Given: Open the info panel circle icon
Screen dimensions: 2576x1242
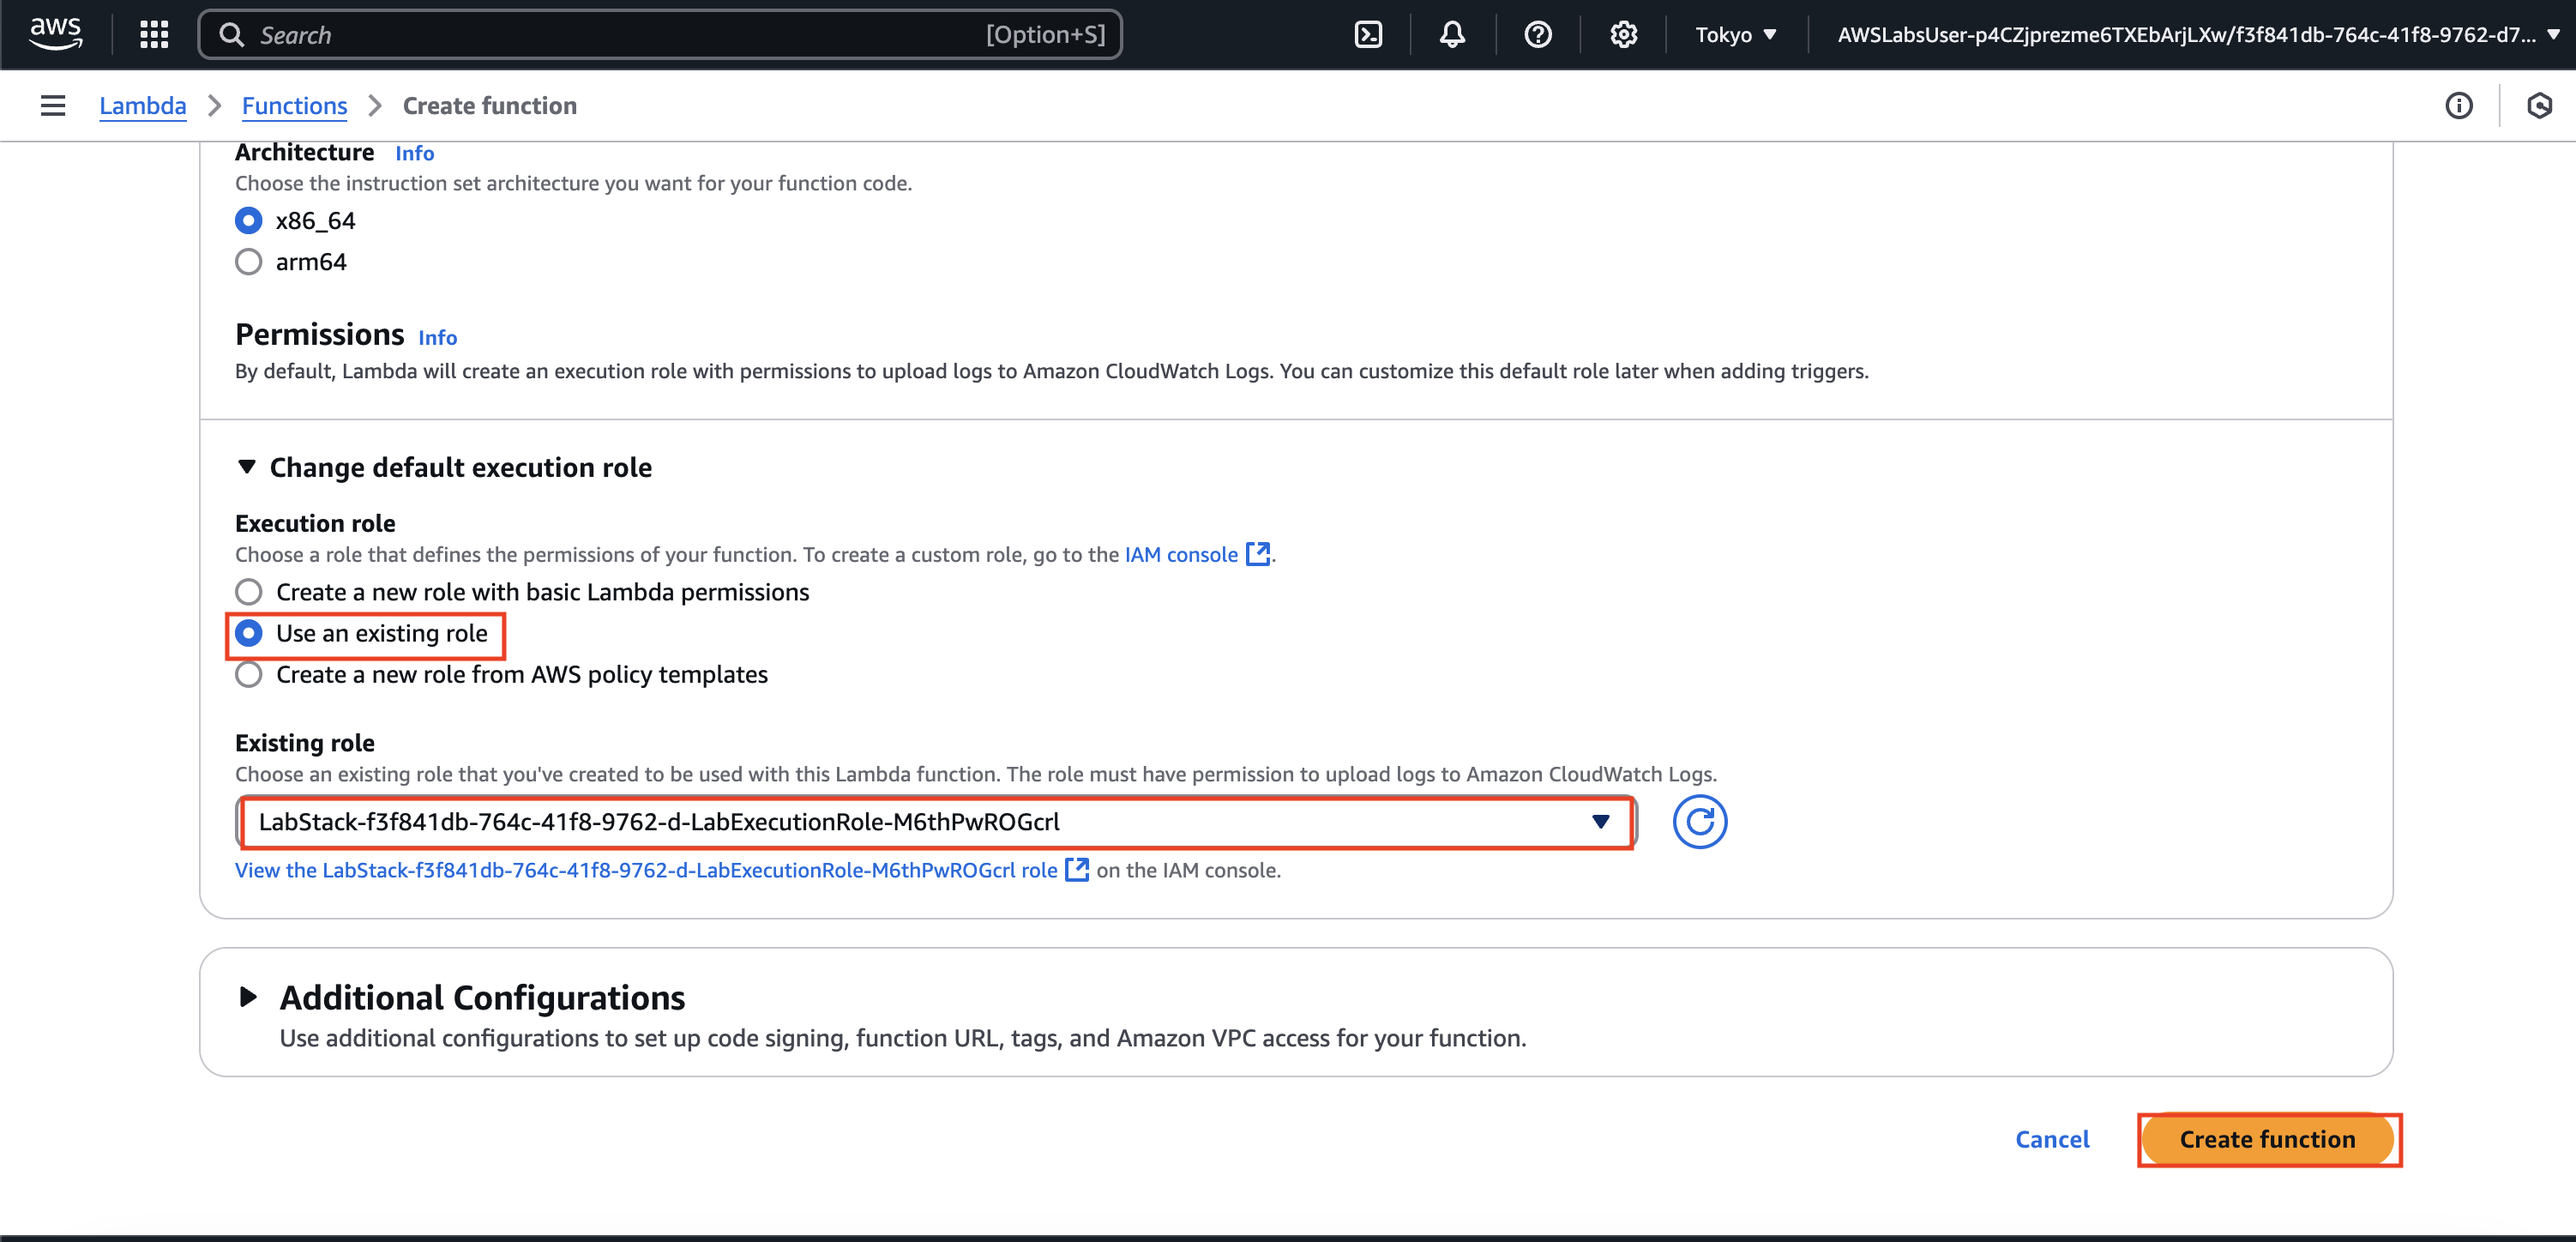Looking at the screenshot, I should point(2458,106).
